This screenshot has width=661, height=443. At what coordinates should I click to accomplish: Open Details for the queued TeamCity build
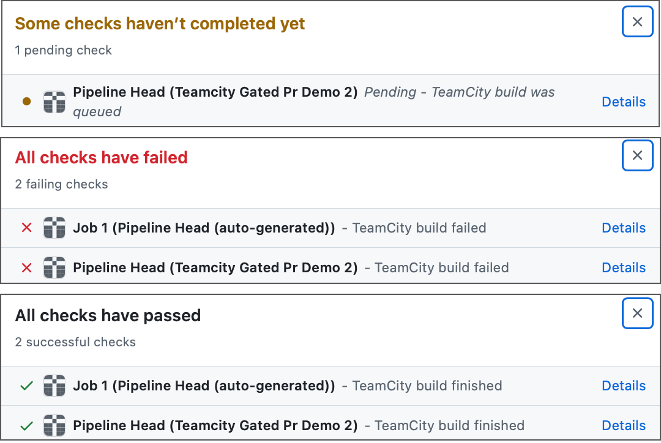tap(624, 102)
